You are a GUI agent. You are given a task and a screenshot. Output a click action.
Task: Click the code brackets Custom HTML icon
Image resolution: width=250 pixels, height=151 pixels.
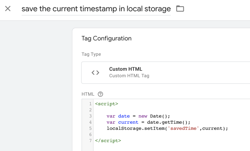pos(95,73)
